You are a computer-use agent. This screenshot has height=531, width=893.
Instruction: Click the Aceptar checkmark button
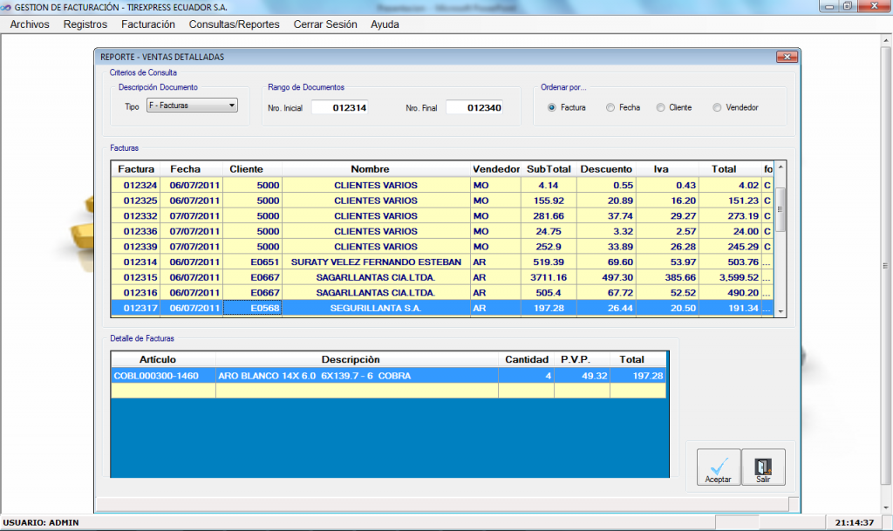(x=719, y=466)
